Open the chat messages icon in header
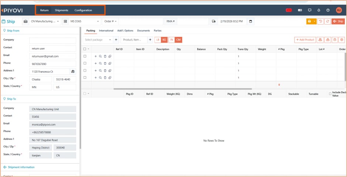This screenshot has width=347, height=177. tap(310, 10)
